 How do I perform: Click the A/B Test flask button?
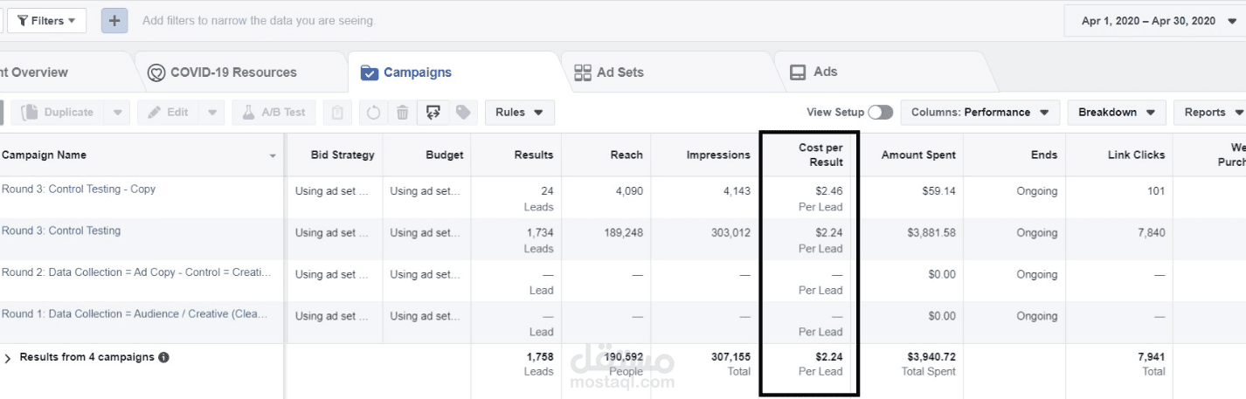coord(273,113)
